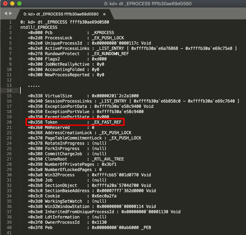The image size is (246, 235).
Task: Click the _KPROCESS type on the Pcb line
Action: pyautogui.click(x=102, y=33)
